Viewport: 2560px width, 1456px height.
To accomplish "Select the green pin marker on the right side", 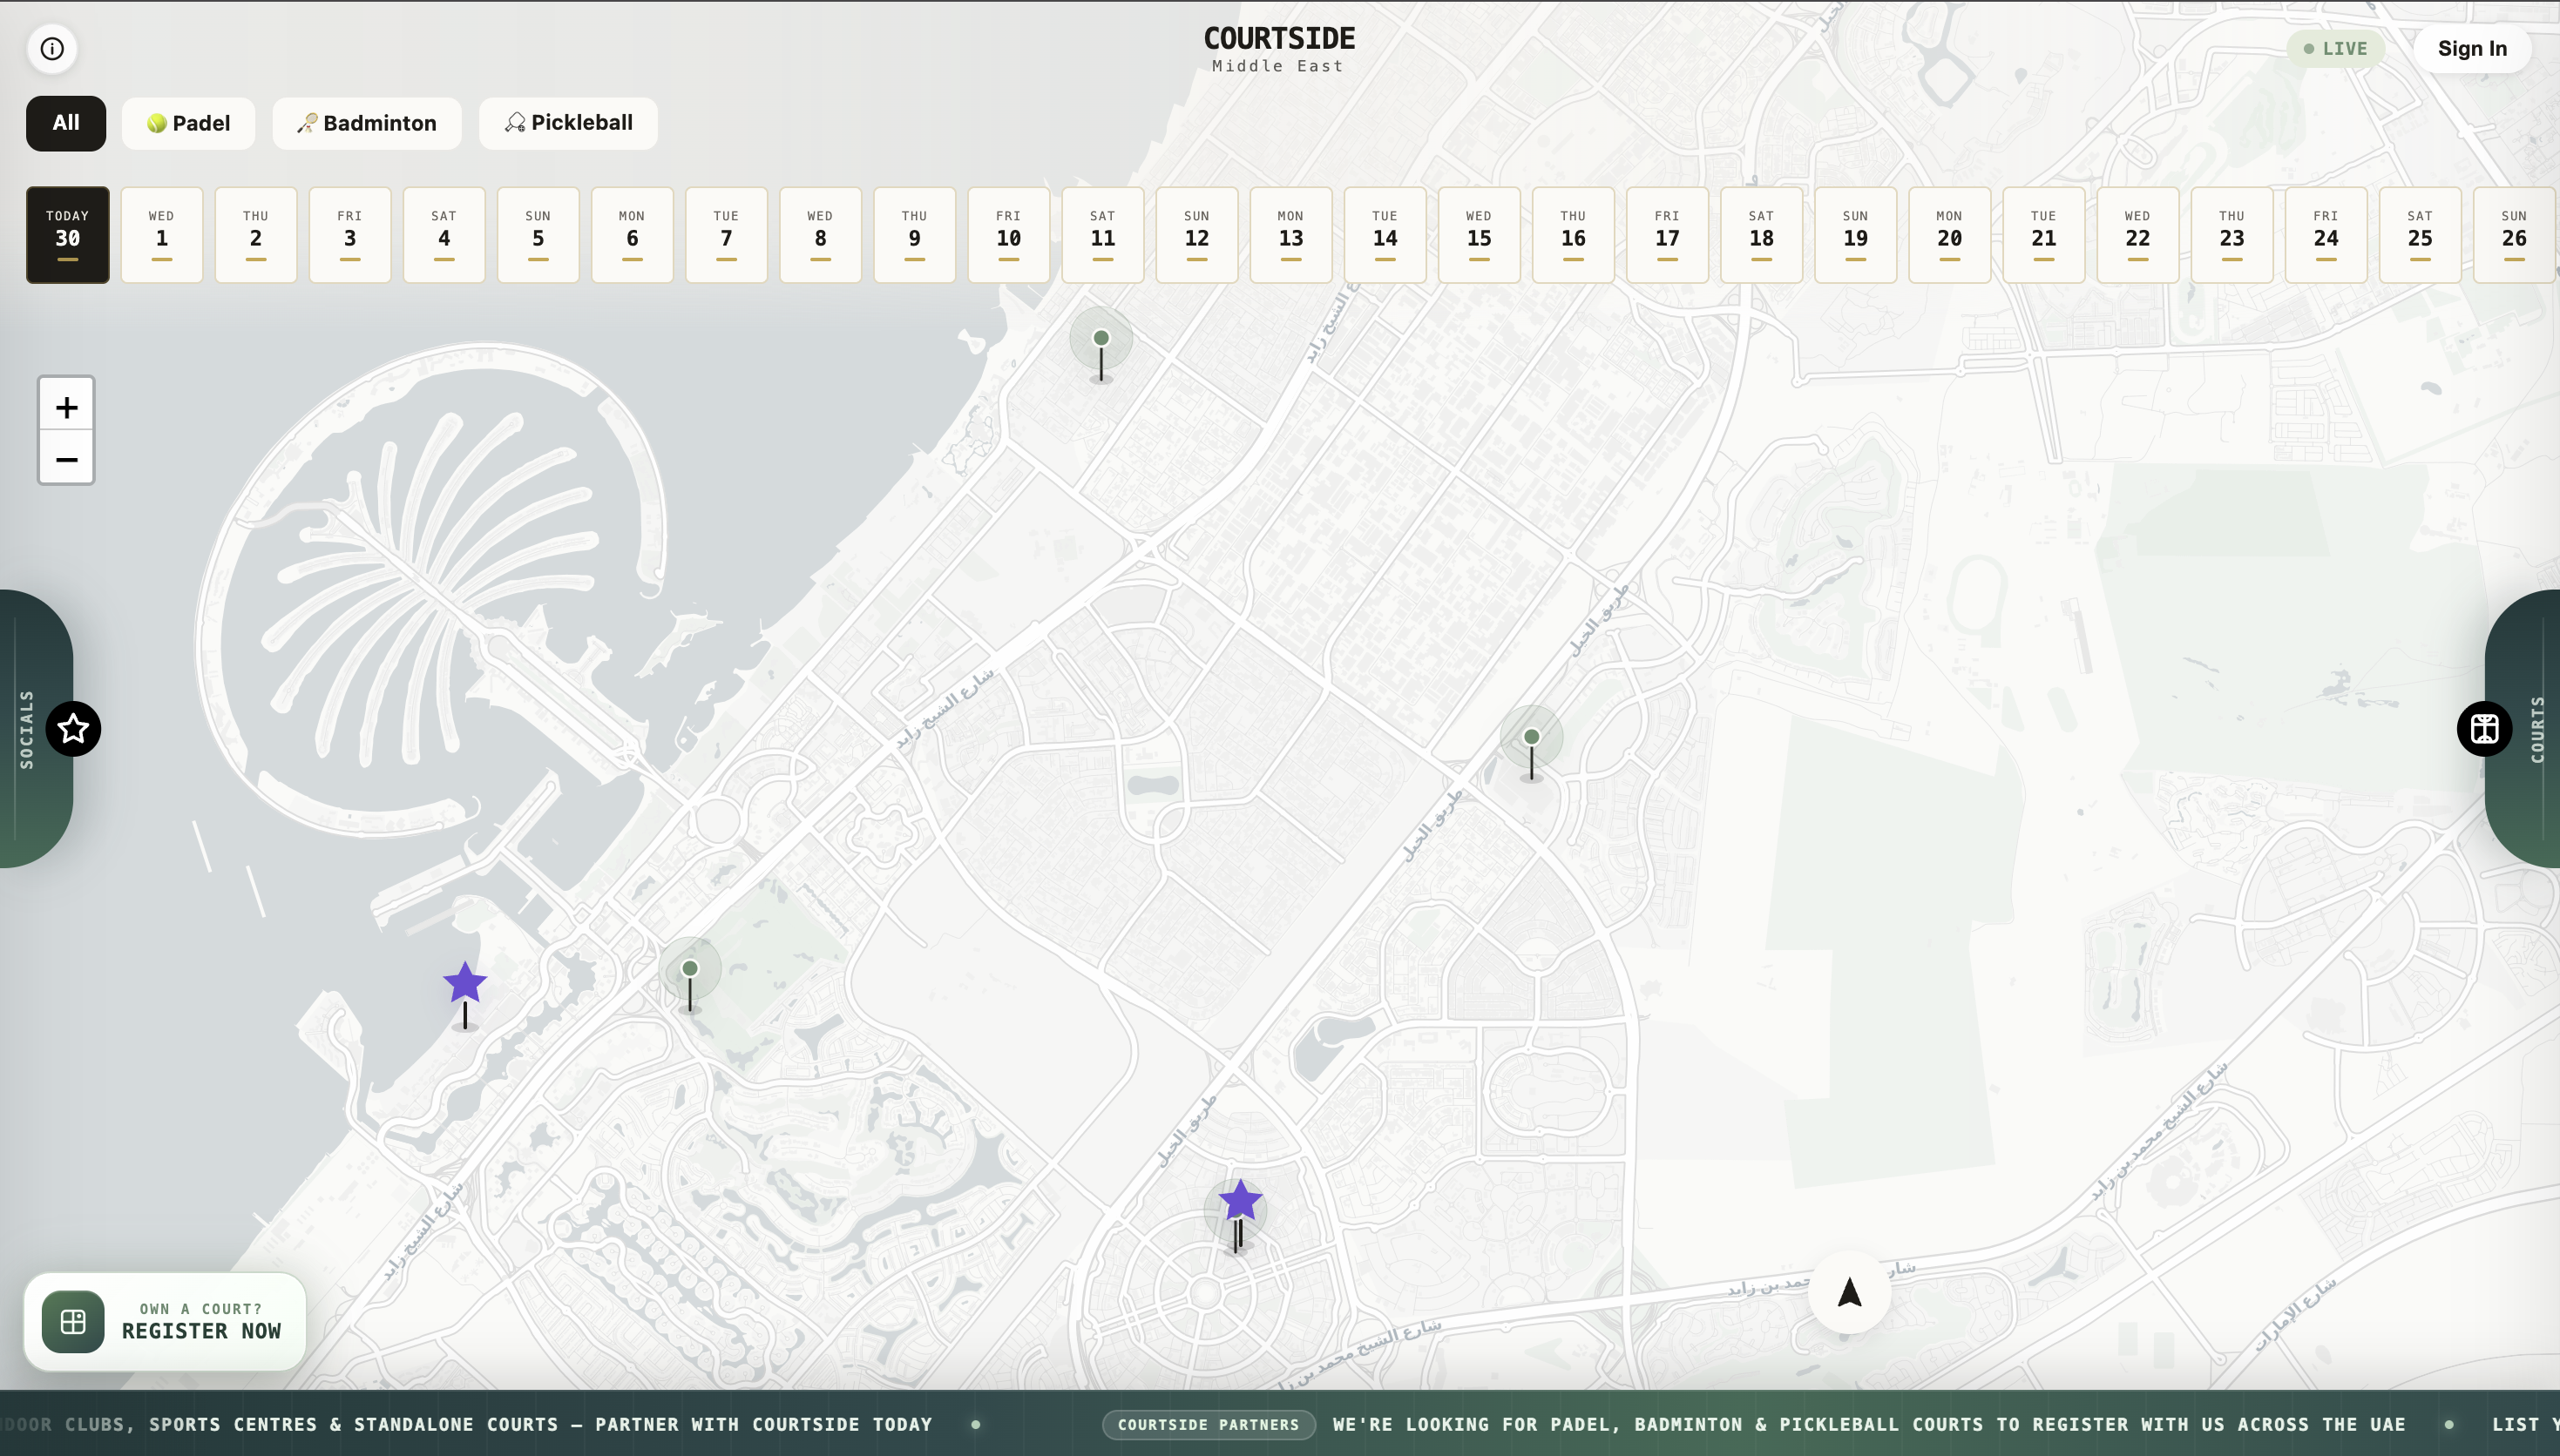I will coord(1532,737).
